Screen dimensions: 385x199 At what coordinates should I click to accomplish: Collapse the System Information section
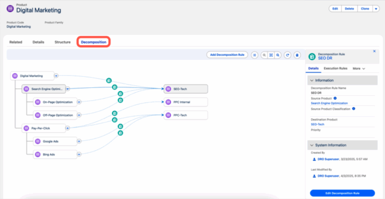[312, 145]
